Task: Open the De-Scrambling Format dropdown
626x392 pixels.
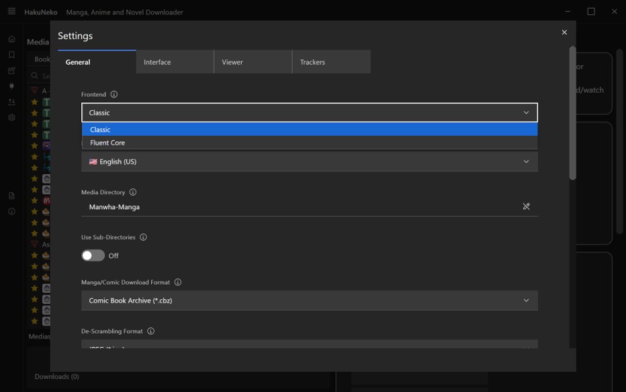Action: pos(310,344)
